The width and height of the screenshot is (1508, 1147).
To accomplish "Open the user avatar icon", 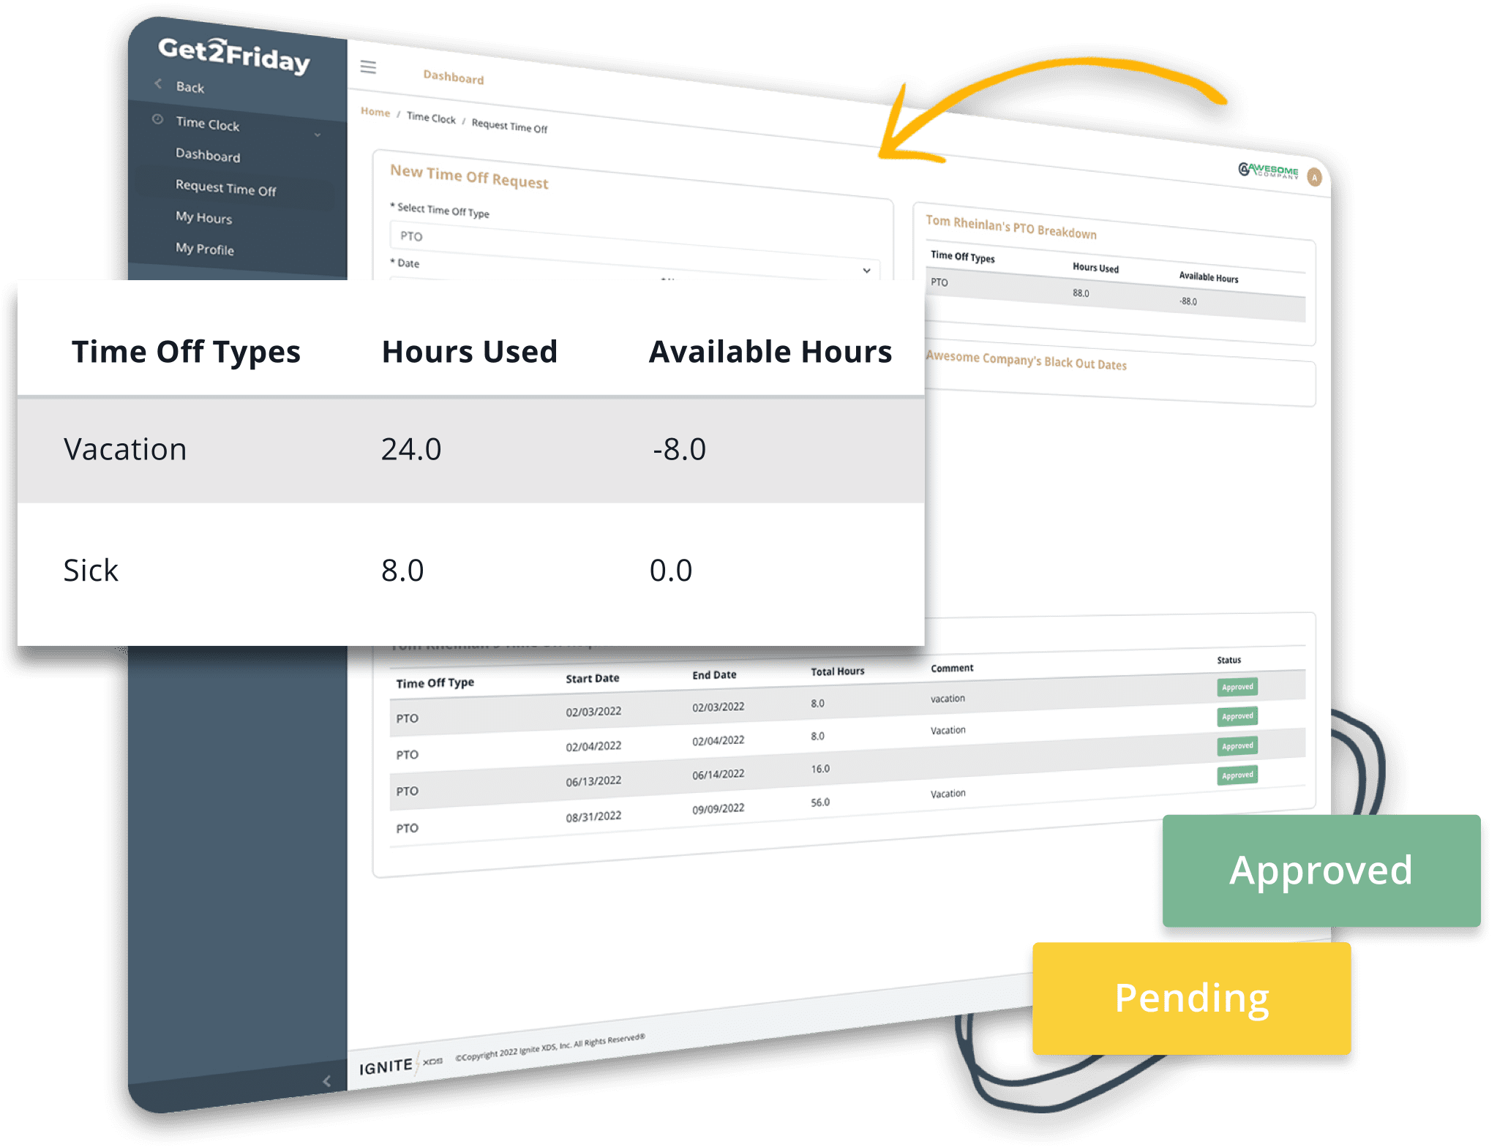I will click(1314, 178).
